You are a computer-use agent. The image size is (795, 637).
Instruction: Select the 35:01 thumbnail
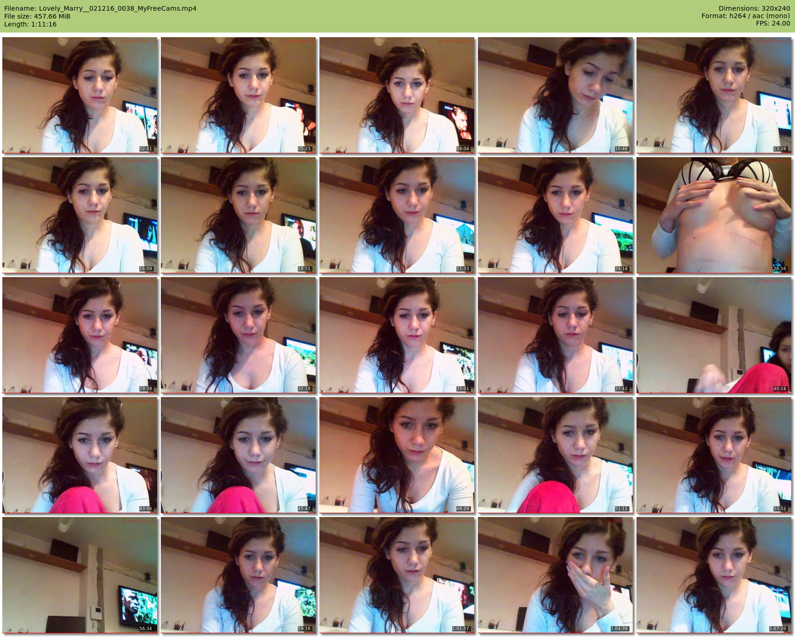tap(397, 335)
